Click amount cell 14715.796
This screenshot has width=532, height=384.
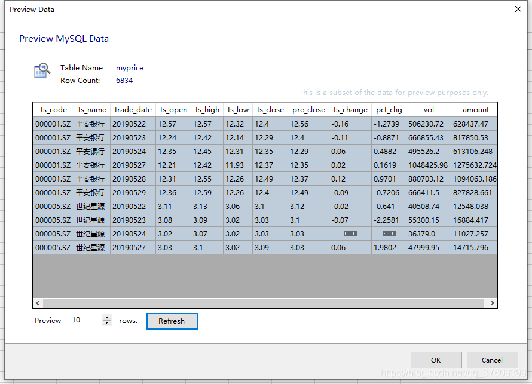point(475,248)
